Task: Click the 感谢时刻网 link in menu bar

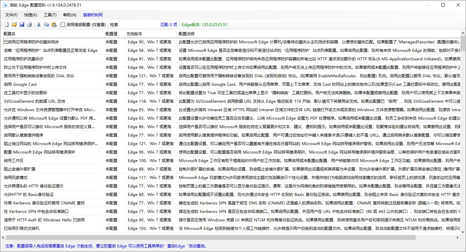Action: point(93,15)
